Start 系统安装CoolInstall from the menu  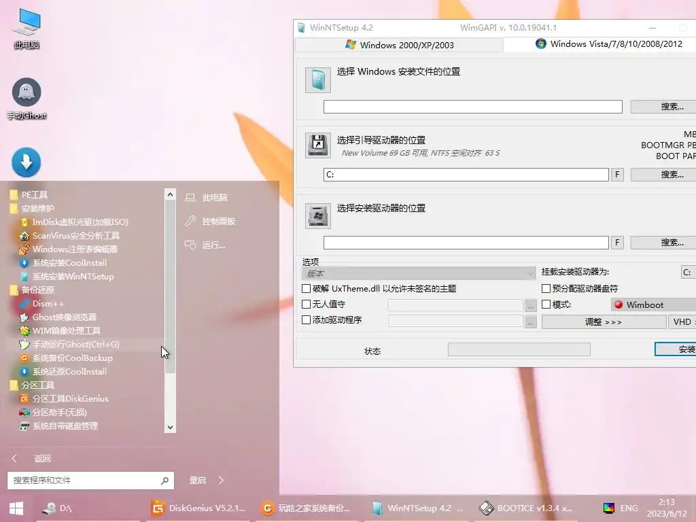(x=69, y=263)
